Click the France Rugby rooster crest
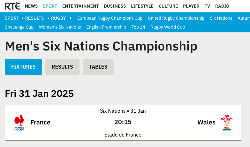Image resolution: width=250 pixels, height=147 pixels. 19,123
